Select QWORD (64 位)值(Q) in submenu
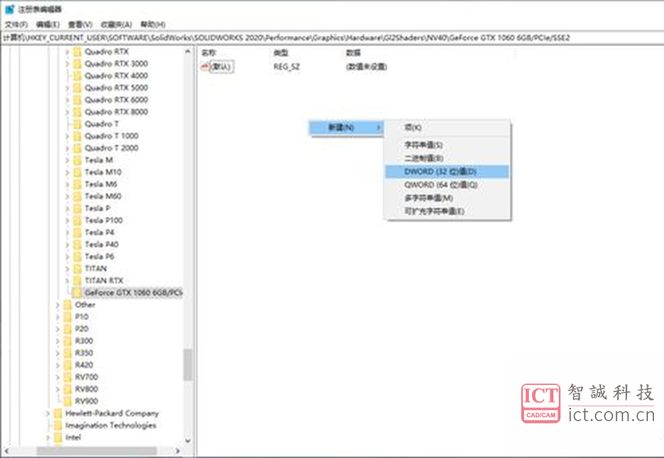 pyautogui.click(x=448, y=185)
